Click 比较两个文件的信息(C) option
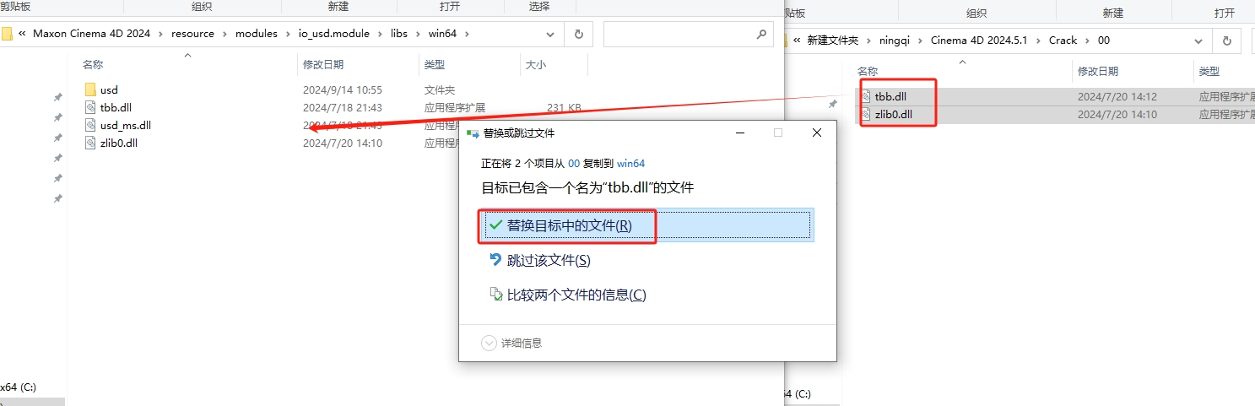The height and width of the screenshot is (406, 1255). tap(576, 295)
